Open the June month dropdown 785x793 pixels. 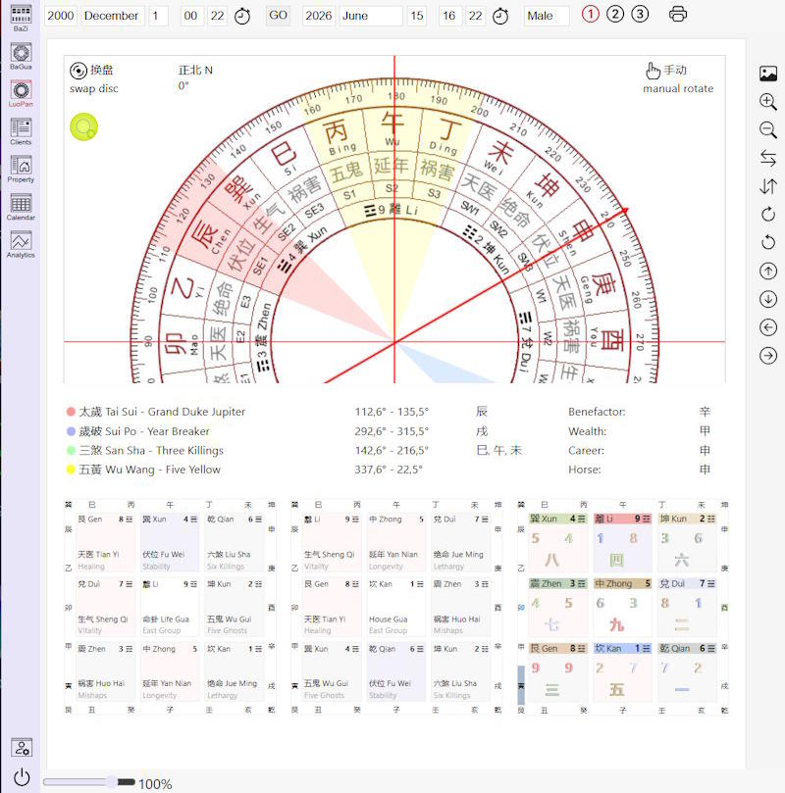point(371,17)
